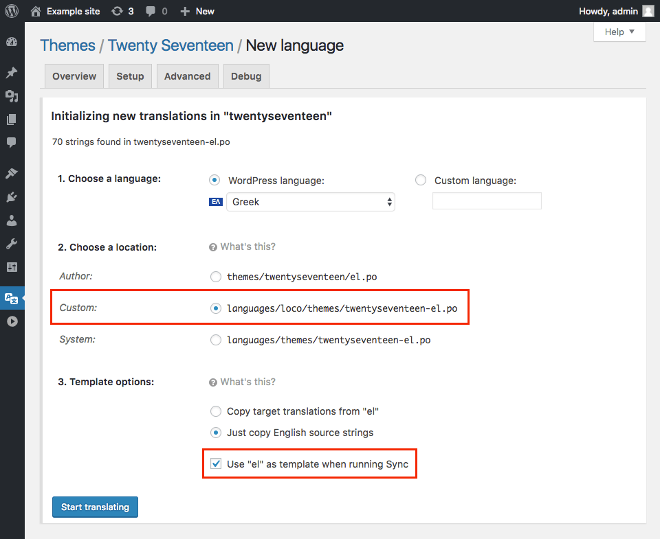Open the New content menu
Image resolution: width=660 pixels, height=539 pixels.
click(x=197, y=11)
